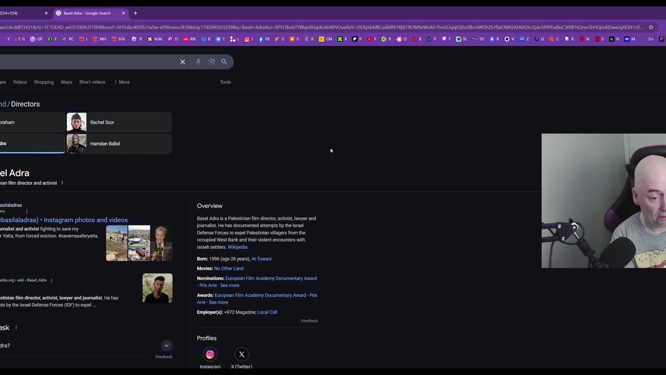Open the Instagram profile icon
Screen dimensions: 666x375
[x=210, y=354]
